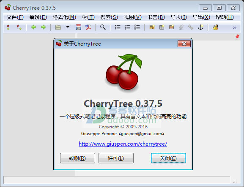Open the giuspen.com/cherrytree link
Screen dimensions: 244x187
pyautogui.click(x=123, y=144)
